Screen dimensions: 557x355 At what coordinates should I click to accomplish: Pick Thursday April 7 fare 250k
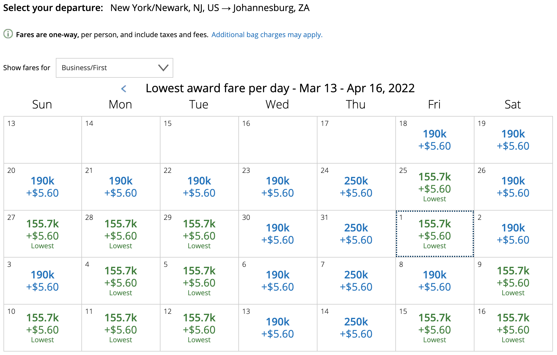(356, 281)
